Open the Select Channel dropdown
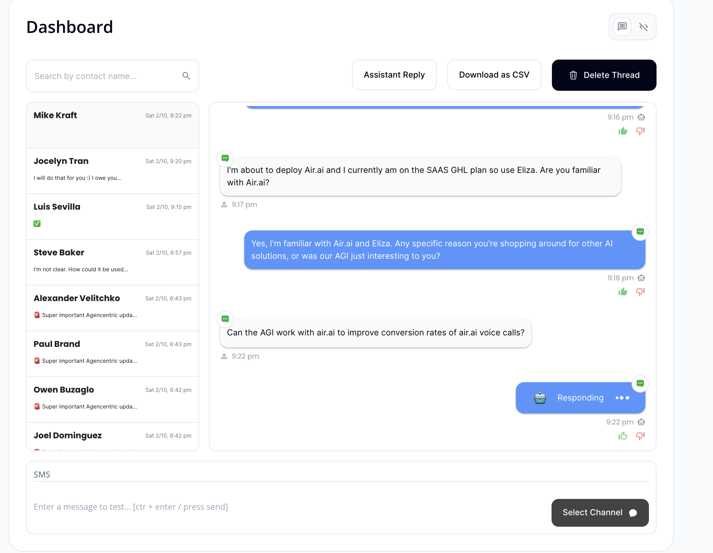This screenshot has width=713, height=553. coord(600,512)
